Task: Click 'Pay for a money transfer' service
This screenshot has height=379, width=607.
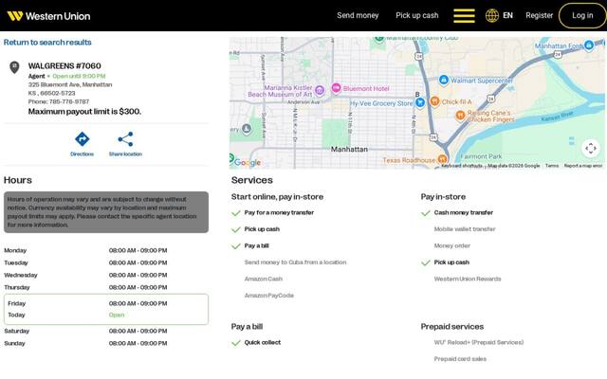Action: tap(279, 212)
